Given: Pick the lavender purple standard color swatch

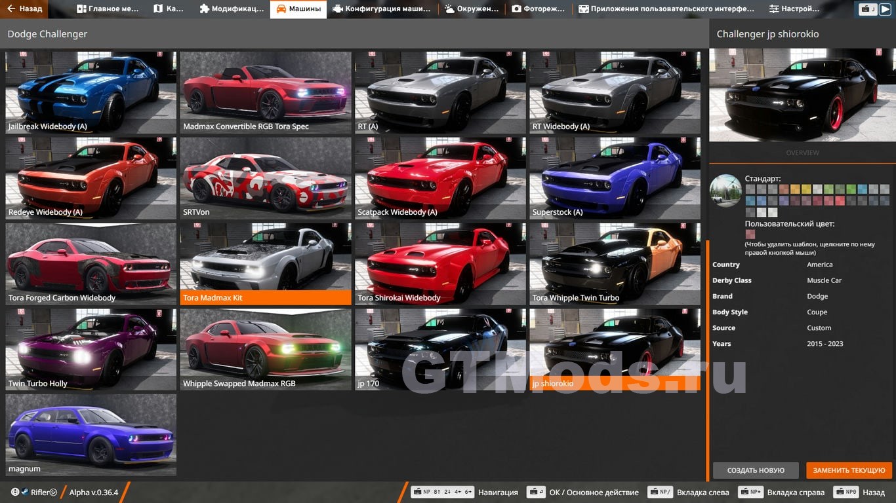Looking at the screenshot, I should point(784,201).
